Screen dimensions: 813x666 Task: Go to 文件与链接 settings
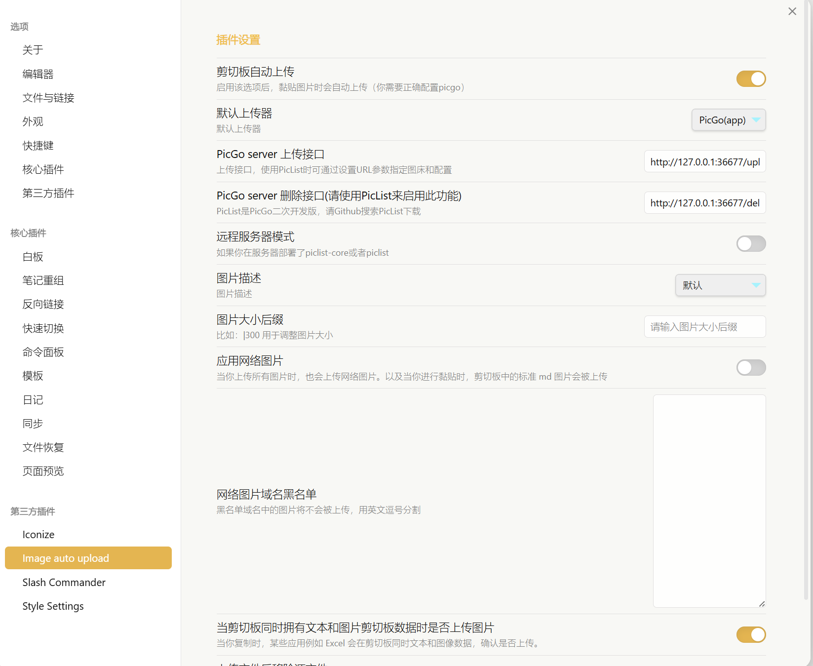point(48,98)
